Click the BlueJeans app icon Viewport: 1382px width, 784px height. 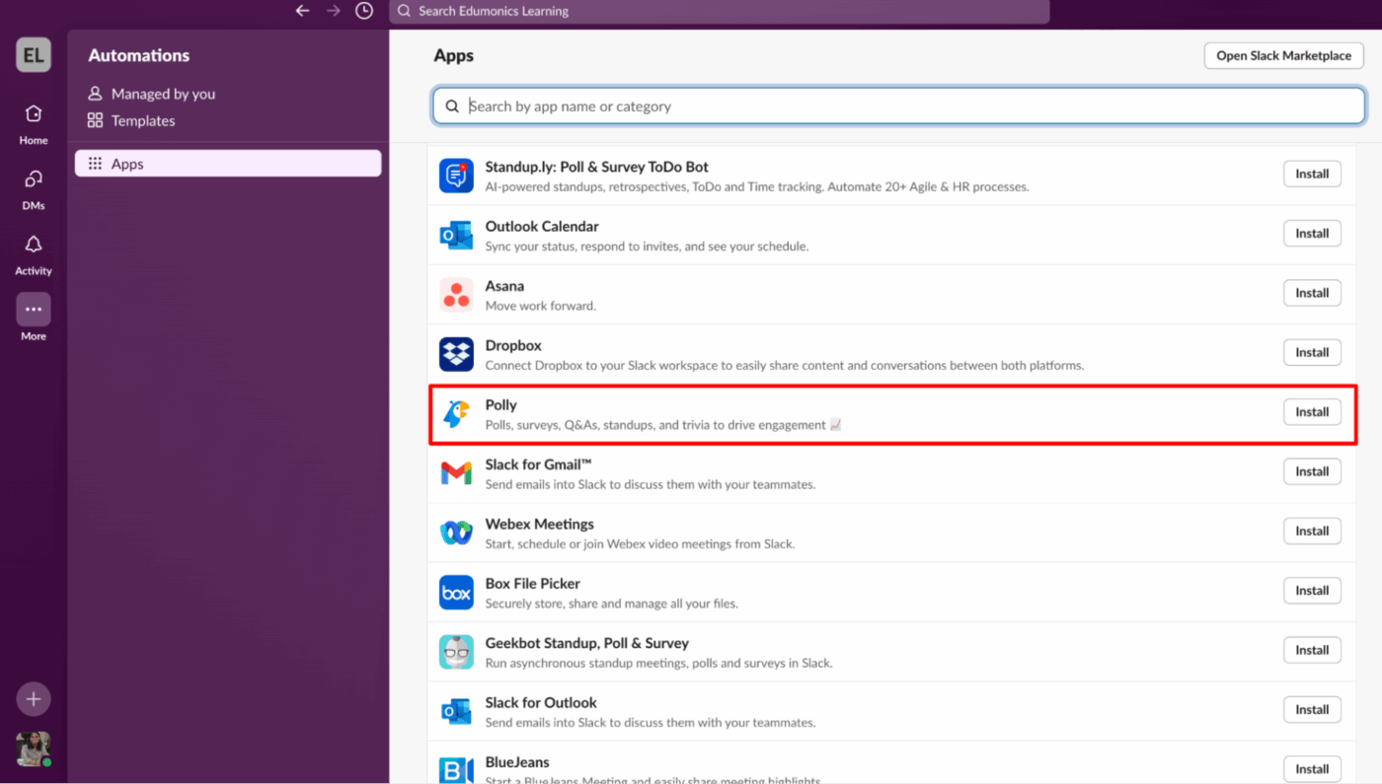coord(456,770)
